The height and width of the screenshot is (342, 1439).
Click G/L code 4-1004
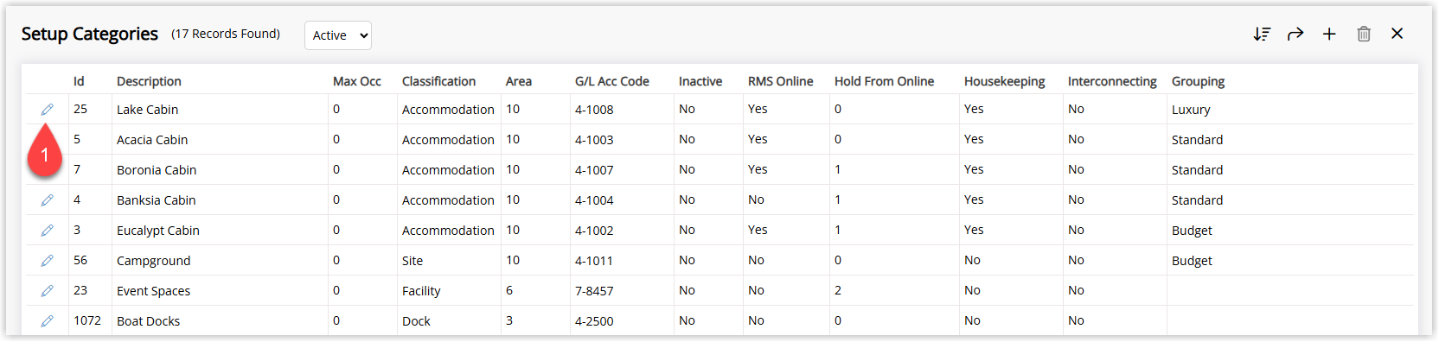click(x=594, y=200)
